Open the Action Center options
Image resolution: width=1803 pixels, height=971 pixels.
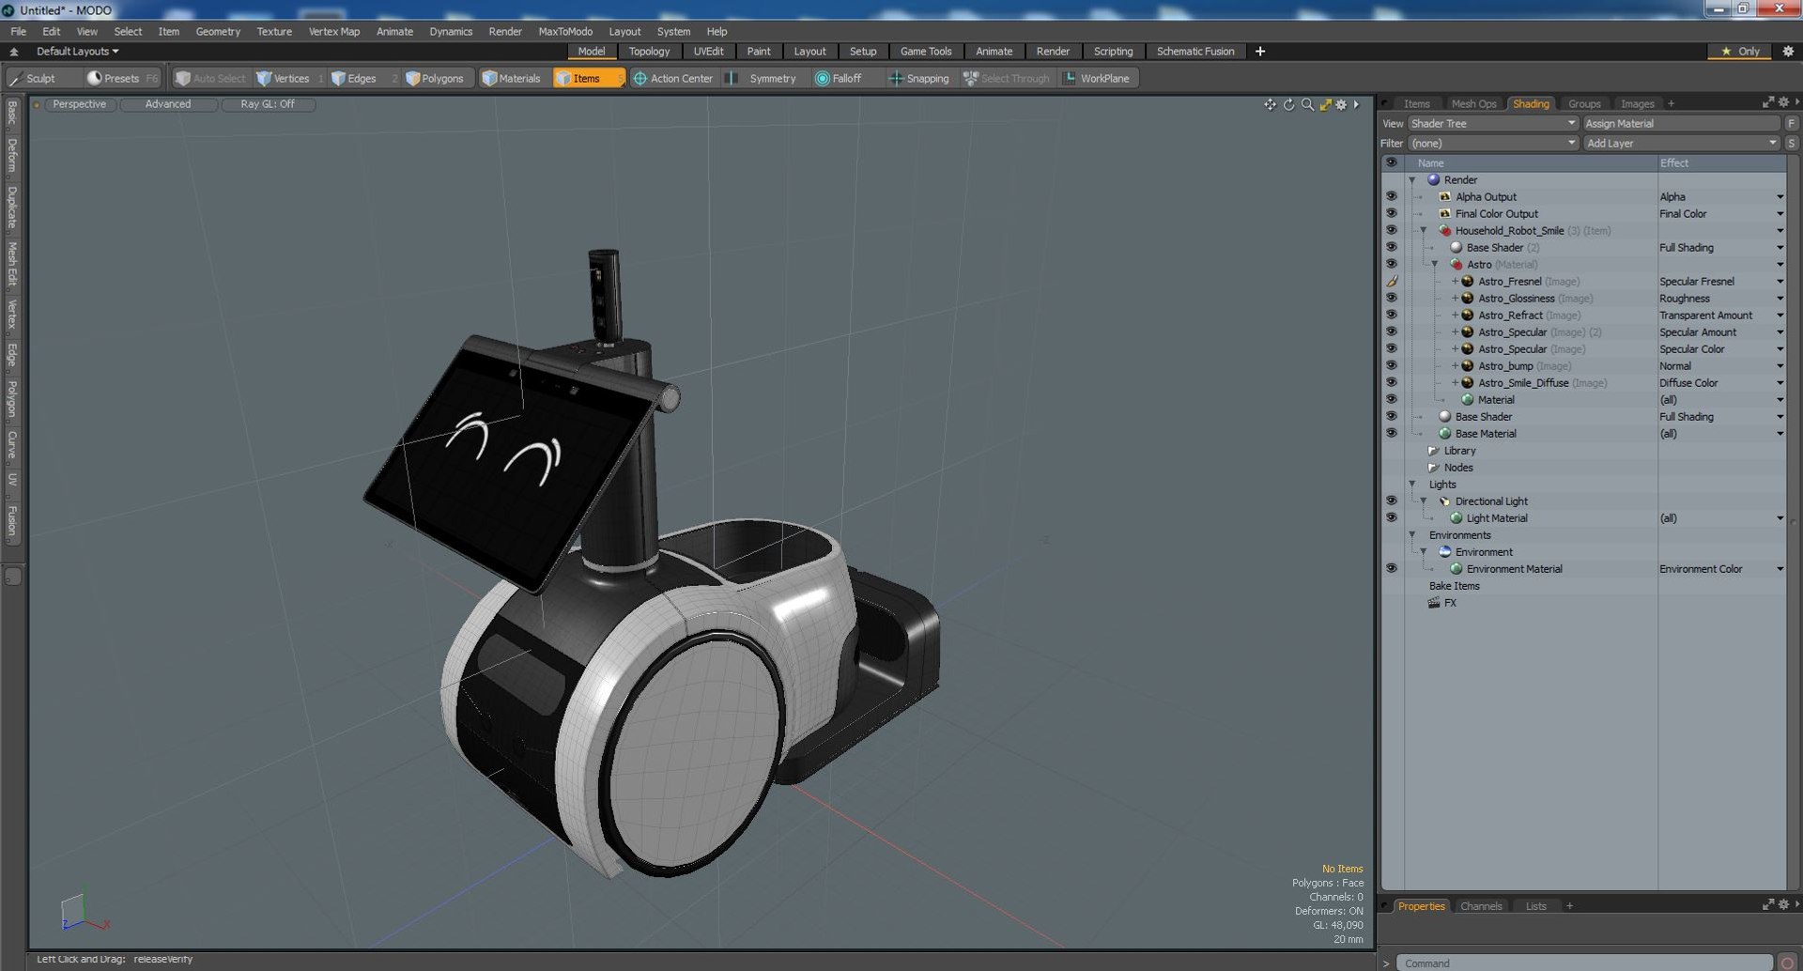[673, 78]
